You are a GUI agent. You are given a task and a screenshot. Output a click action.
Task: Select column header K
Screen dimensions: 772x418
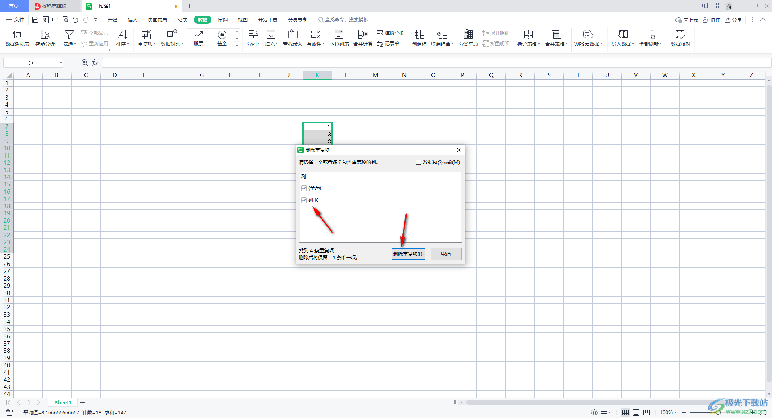coord(317,75)
